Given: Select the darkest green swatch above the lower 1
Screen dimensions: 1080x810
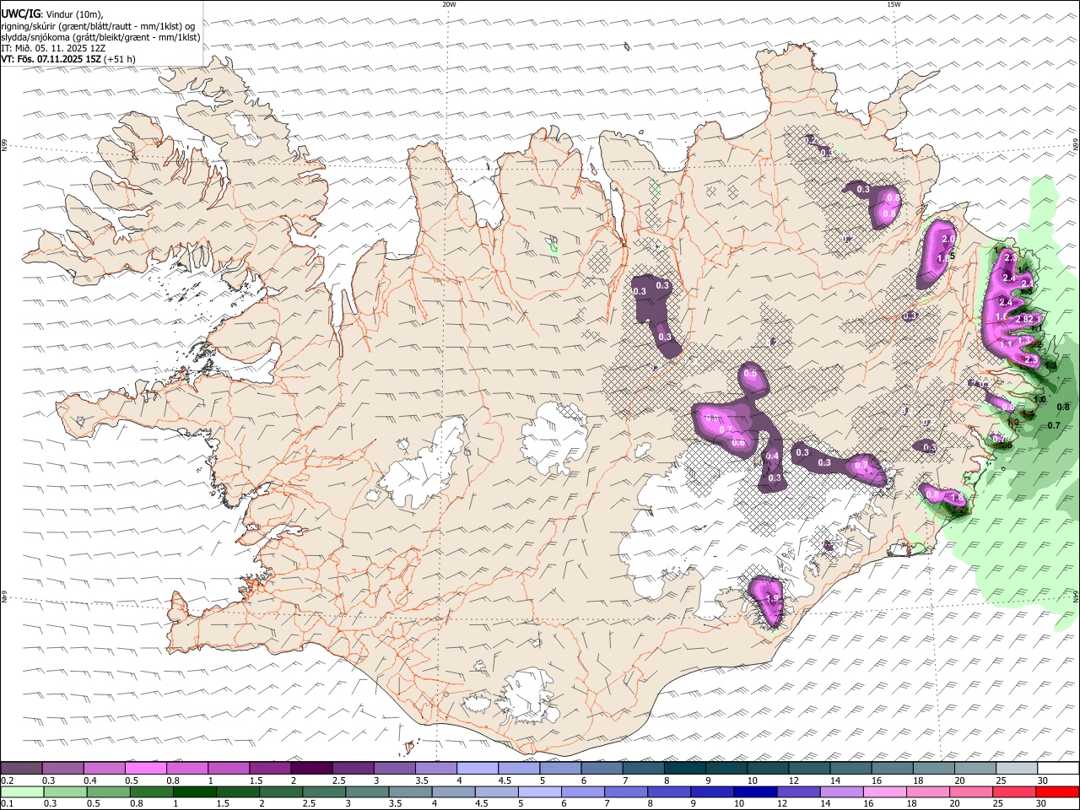Looking at the screenshot, I should click(x=194, y=791).
